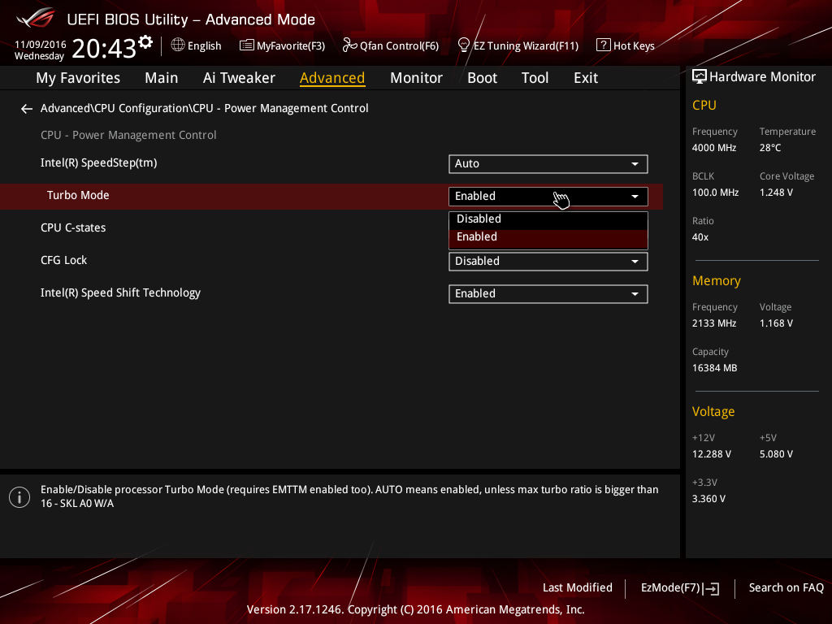The height and width of the screenshot is (624, 832).
Task: Go back using the left arrow icon
Action: [x=27, y=109]
